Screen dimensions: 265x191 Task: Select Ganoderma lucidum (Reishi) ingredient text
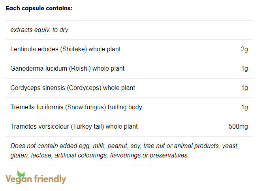[68, 69]
